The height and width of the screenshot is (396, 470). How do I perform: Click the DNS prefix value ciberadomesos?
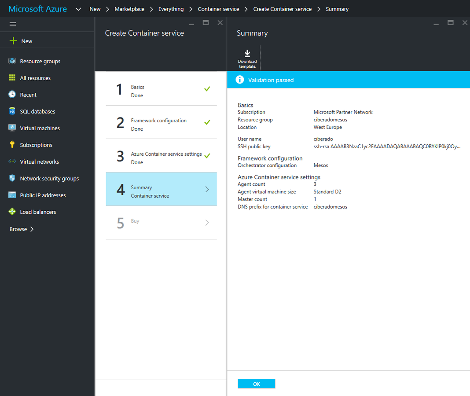coord(330,207)
